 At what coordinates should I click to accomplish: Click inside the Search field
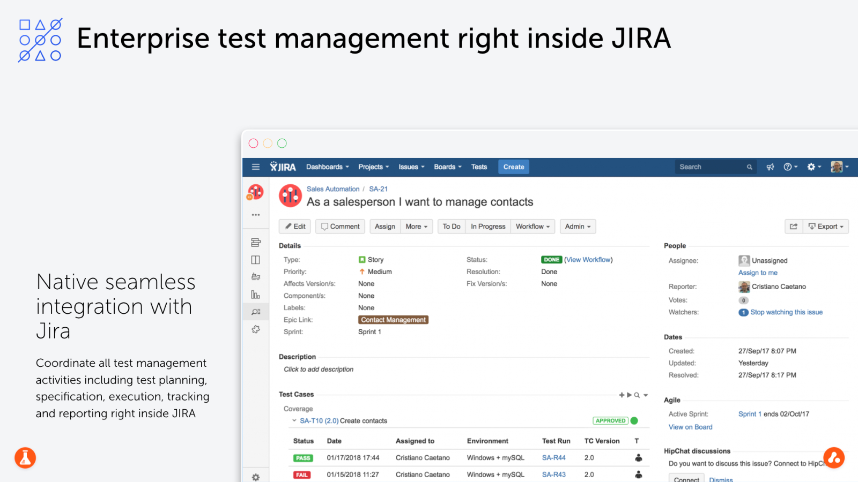(x=711, y=167)
